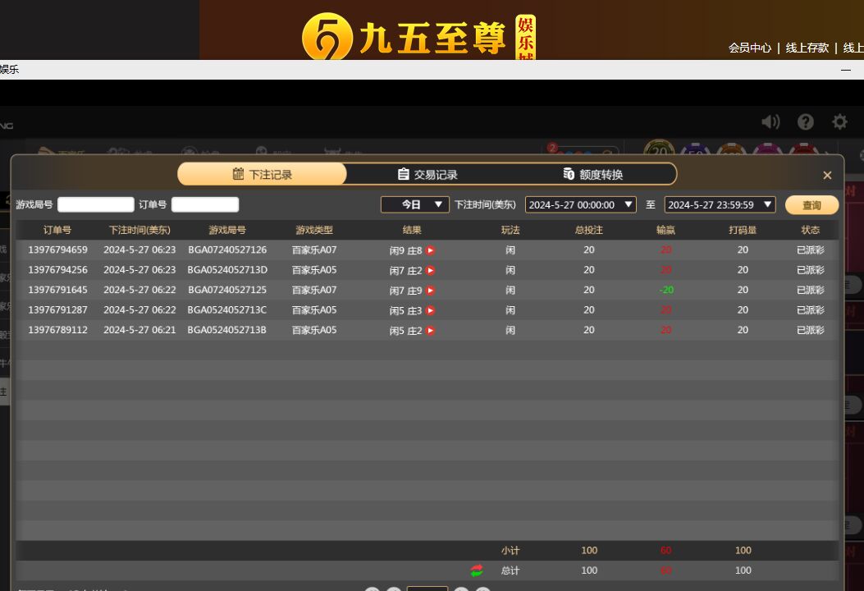Click the 订单号 column header
The width and height of the screenshot is (864, 591).
(57, 230)
